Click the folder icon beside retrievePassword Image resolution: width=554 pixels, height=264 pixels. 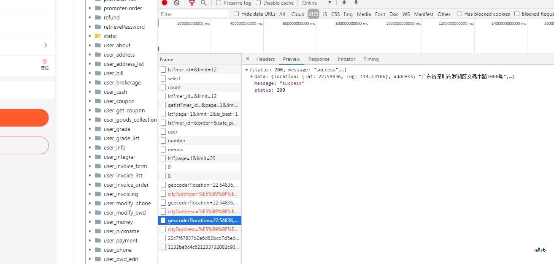coord(98,27)
